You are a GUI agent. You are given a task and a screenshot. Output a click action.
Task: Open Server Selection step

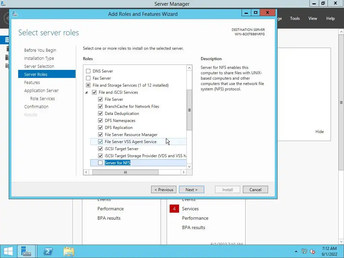(39, 66)
